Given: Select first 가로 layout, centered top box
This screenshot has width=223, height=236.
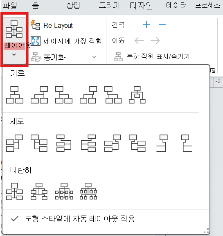Looking at the screenshot, I should 15,95.
